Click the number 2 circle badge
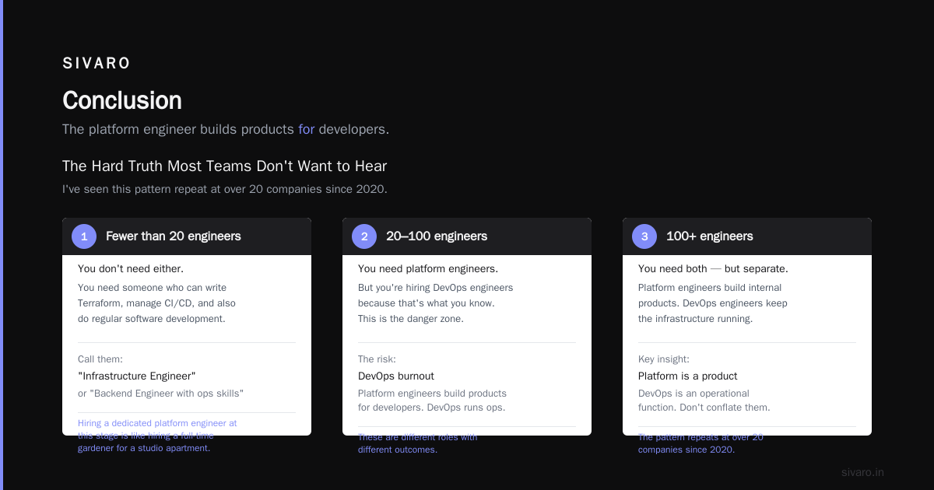Screen dimensions: 934x490 (364, 236)
